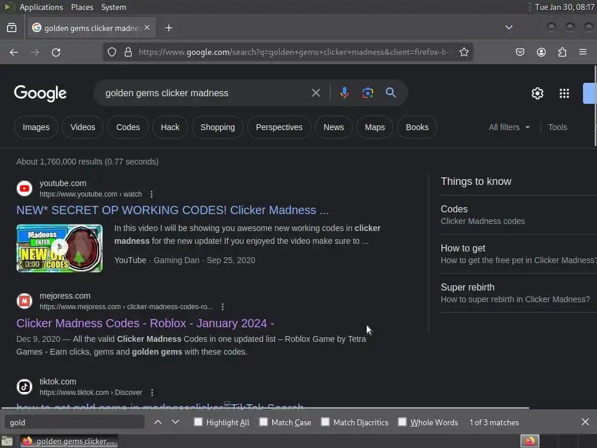The width and height of the screenshot is (597, 448).
Task: Open the Google apps grid
Action: point(564,93)
